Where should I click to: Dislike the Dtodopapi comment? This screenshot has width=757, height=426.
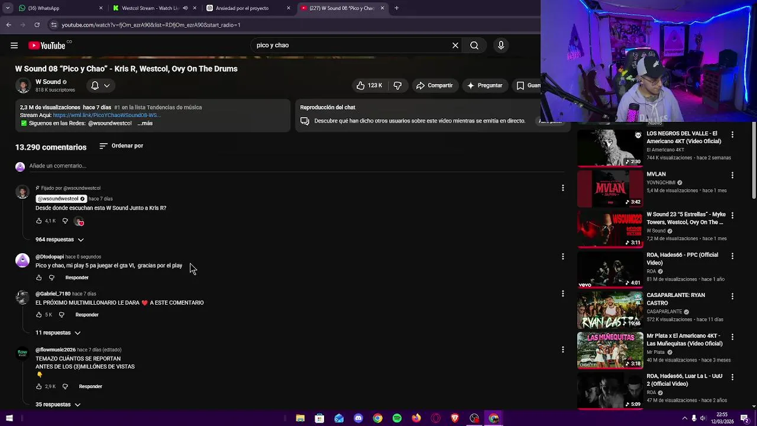pos(51,277)
